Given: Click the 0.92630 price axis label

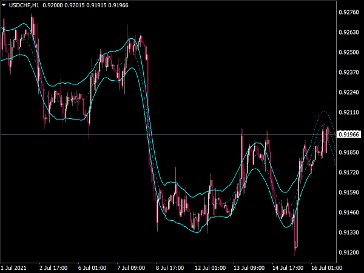Looking at the screenshot, I should [349, 32].
